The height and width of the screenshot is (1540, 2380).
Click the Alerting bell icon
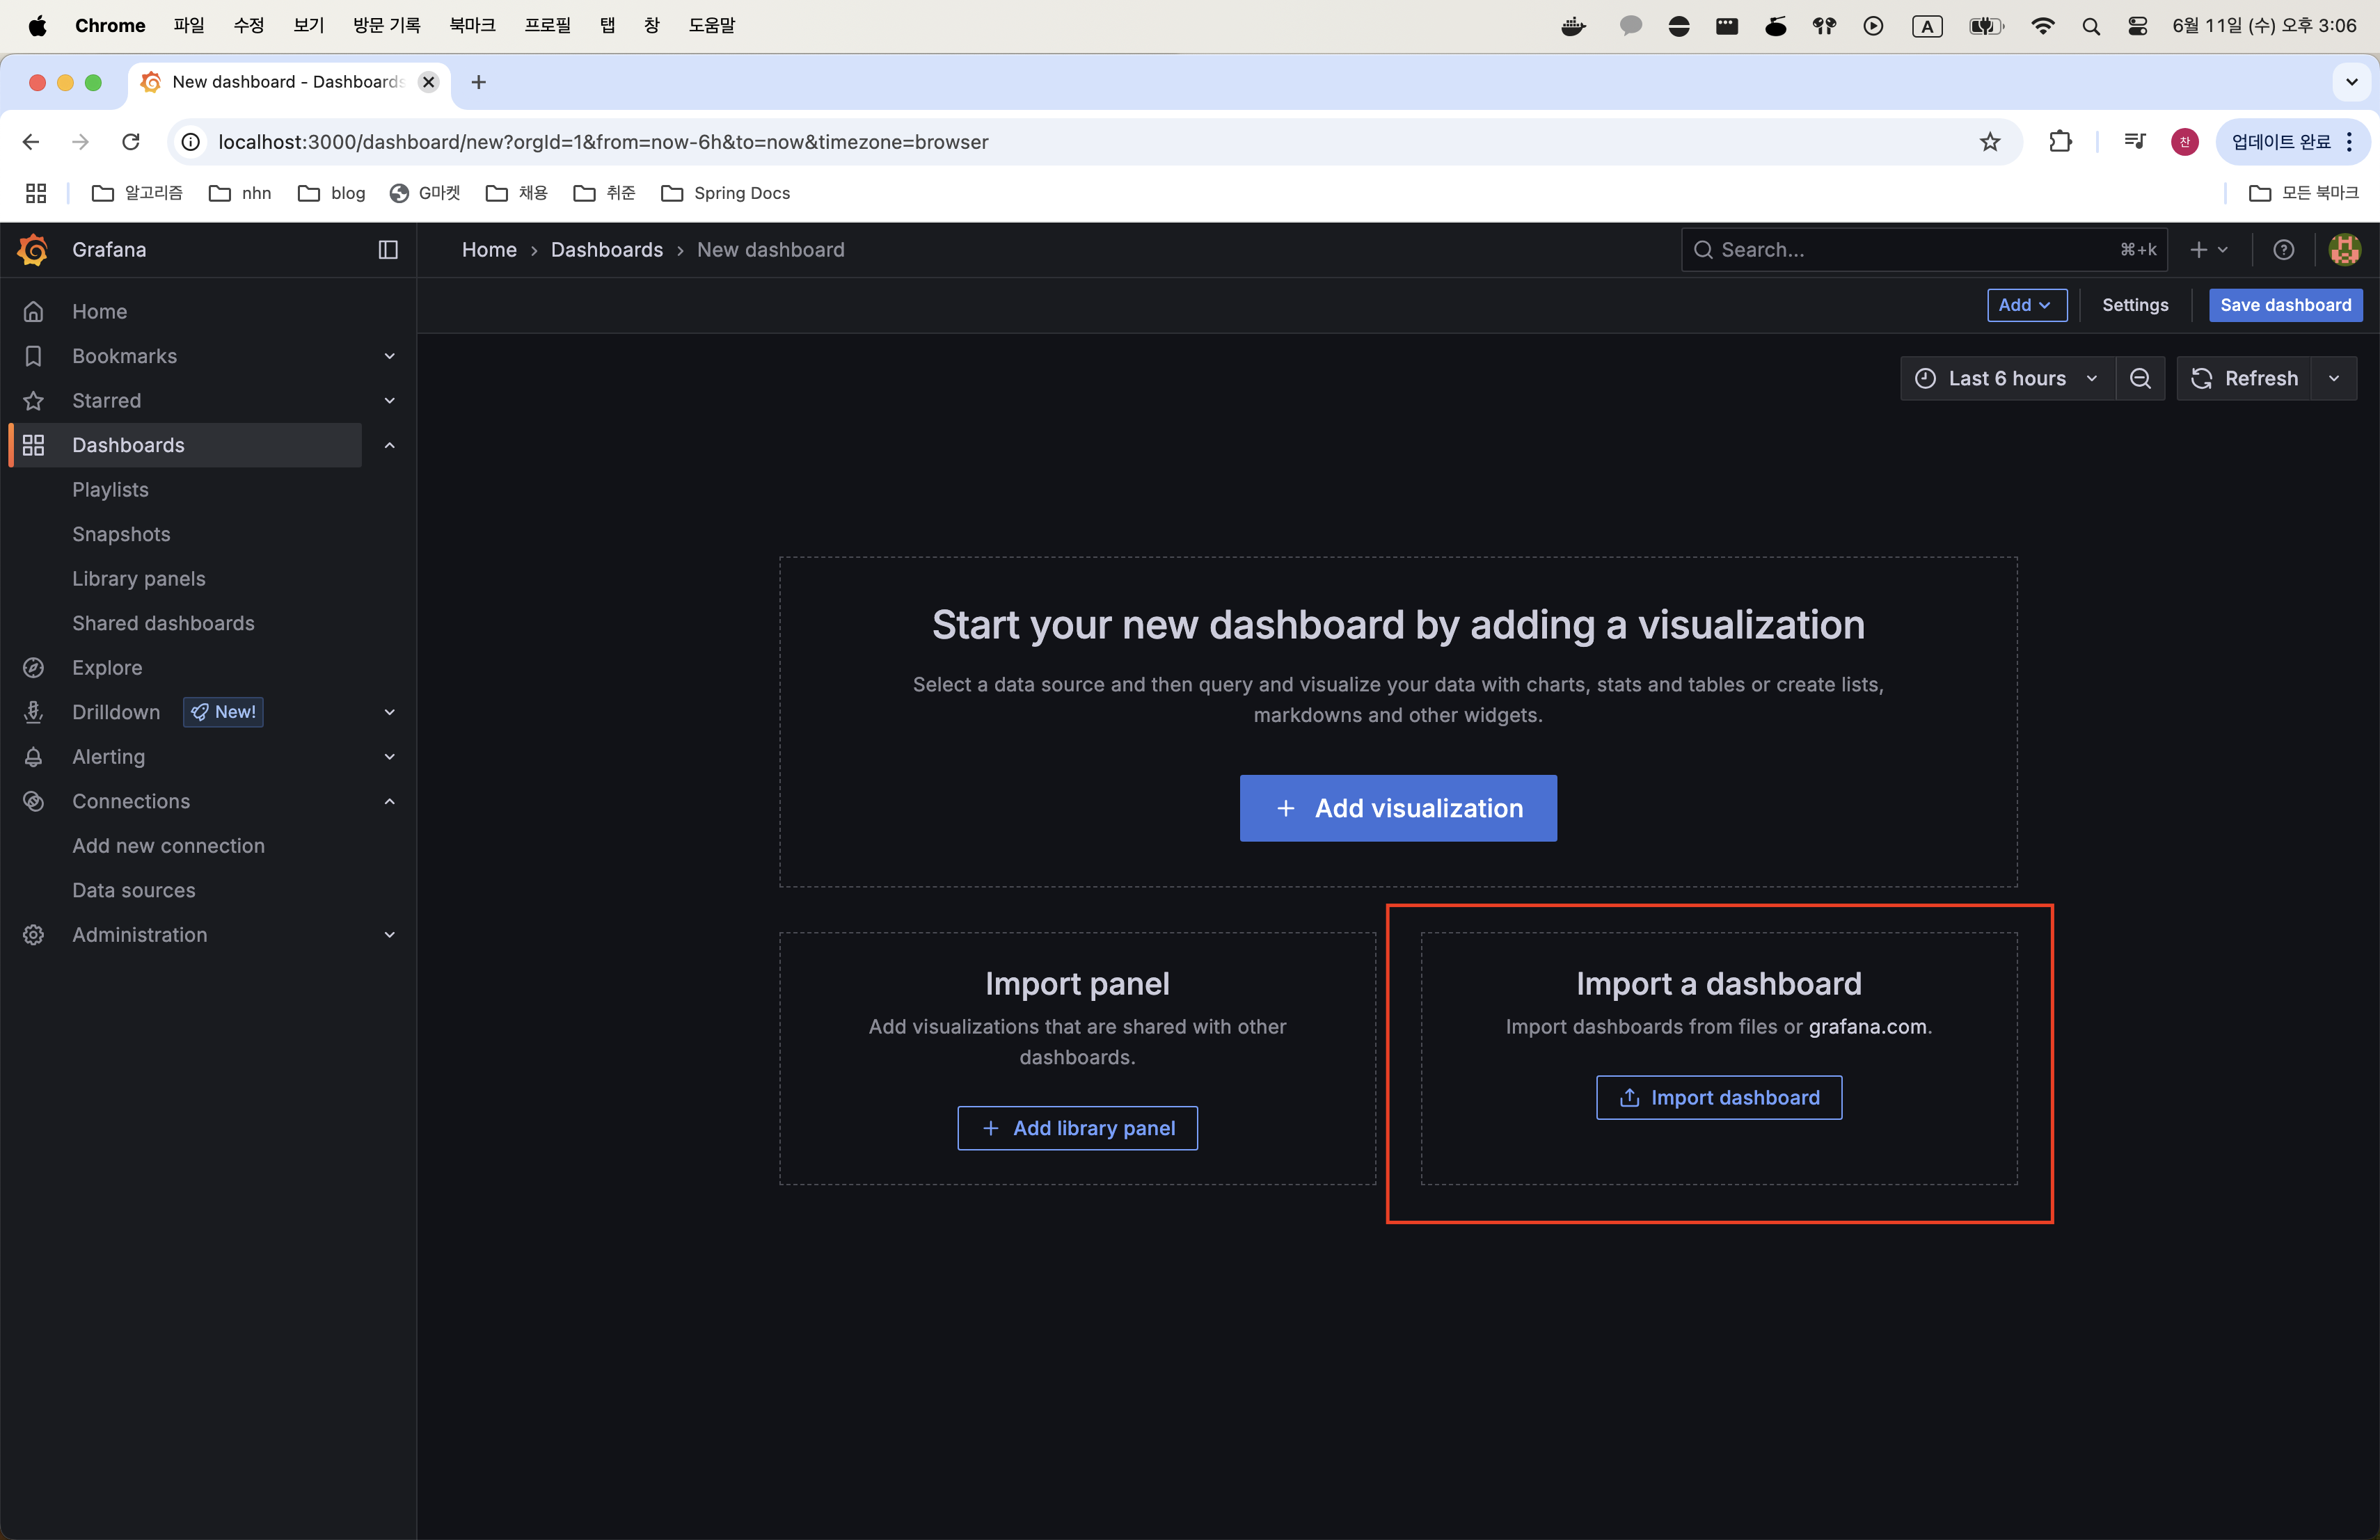(x=34, y=757)
